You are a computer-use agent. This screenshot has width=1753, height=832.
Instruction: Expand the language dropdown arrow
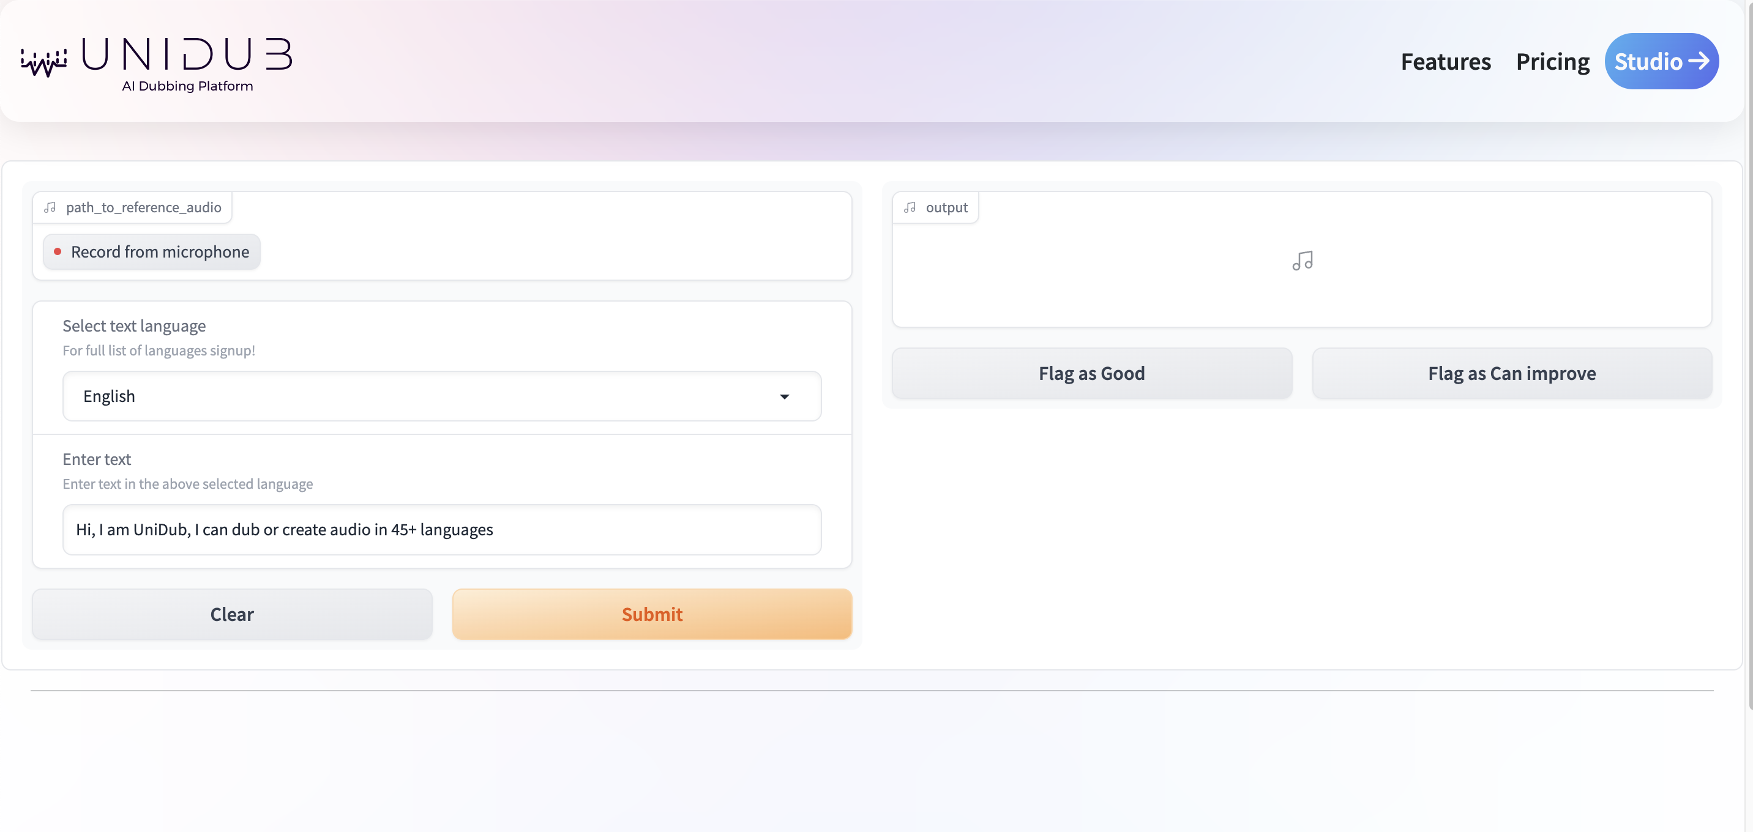pos(784,396)
